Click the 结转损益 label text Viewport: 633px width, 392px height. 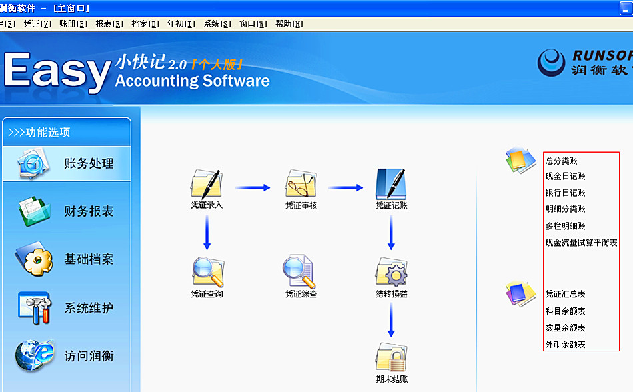pos(392,294)
